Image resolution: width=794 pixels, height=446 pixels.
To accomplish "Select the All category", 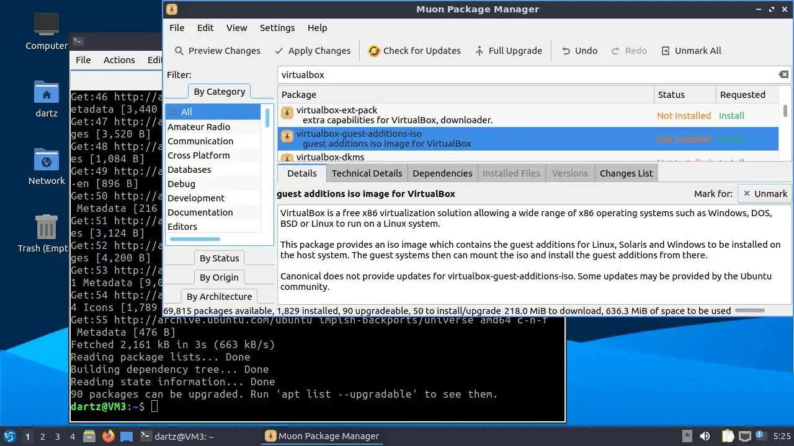I will (x=214, y=112).
